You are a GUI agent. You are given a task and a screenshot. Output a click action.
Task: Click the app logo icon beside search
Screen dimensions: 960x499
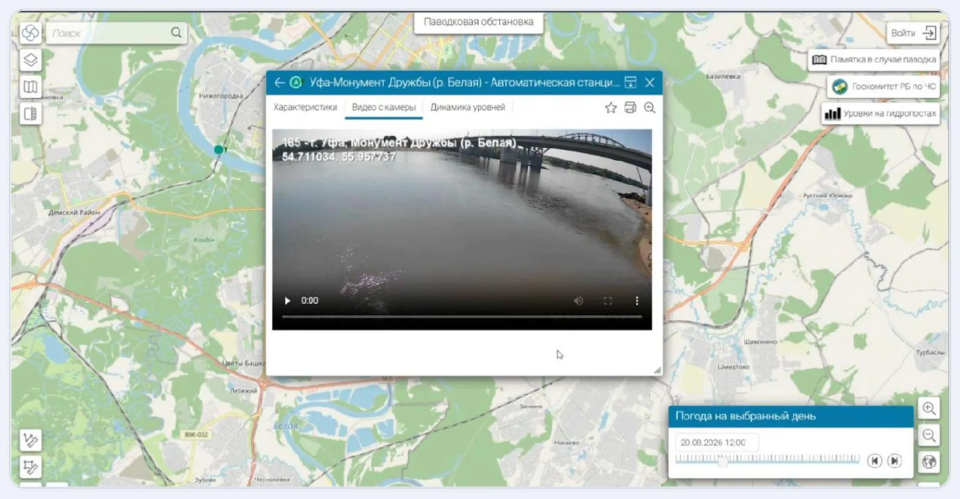pyautogui.click(x=30, y=33)
